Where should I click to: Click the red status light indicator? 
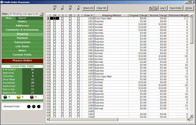point(32,97)
